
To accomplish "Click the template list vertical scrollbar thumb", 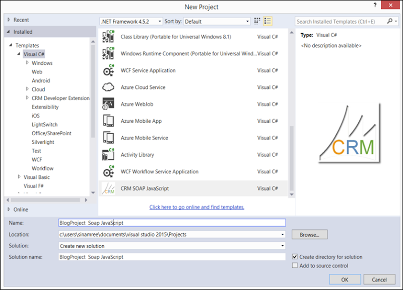I will [292, 158].
